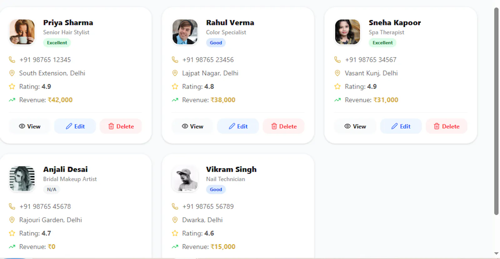500x259 pixels.
Task: Click phone number +91 98765 34567
Action: point(371,60)
